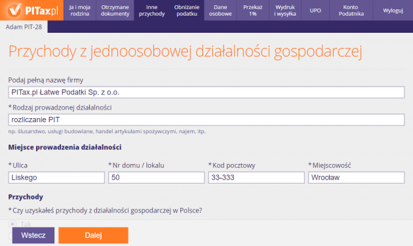Viewport: 413px width, 246px height.
Task: Click the hint text about ślusarstwo examples
Action: click(107, 131)
